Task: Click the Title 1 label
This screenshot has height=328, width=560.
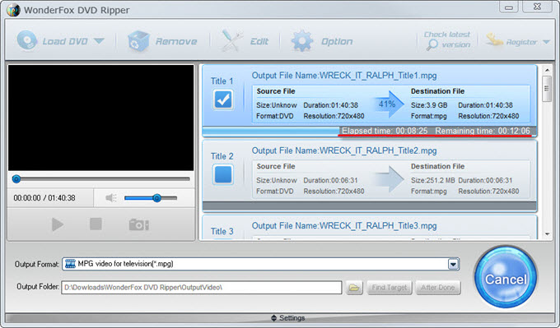Action: point(222,81)
